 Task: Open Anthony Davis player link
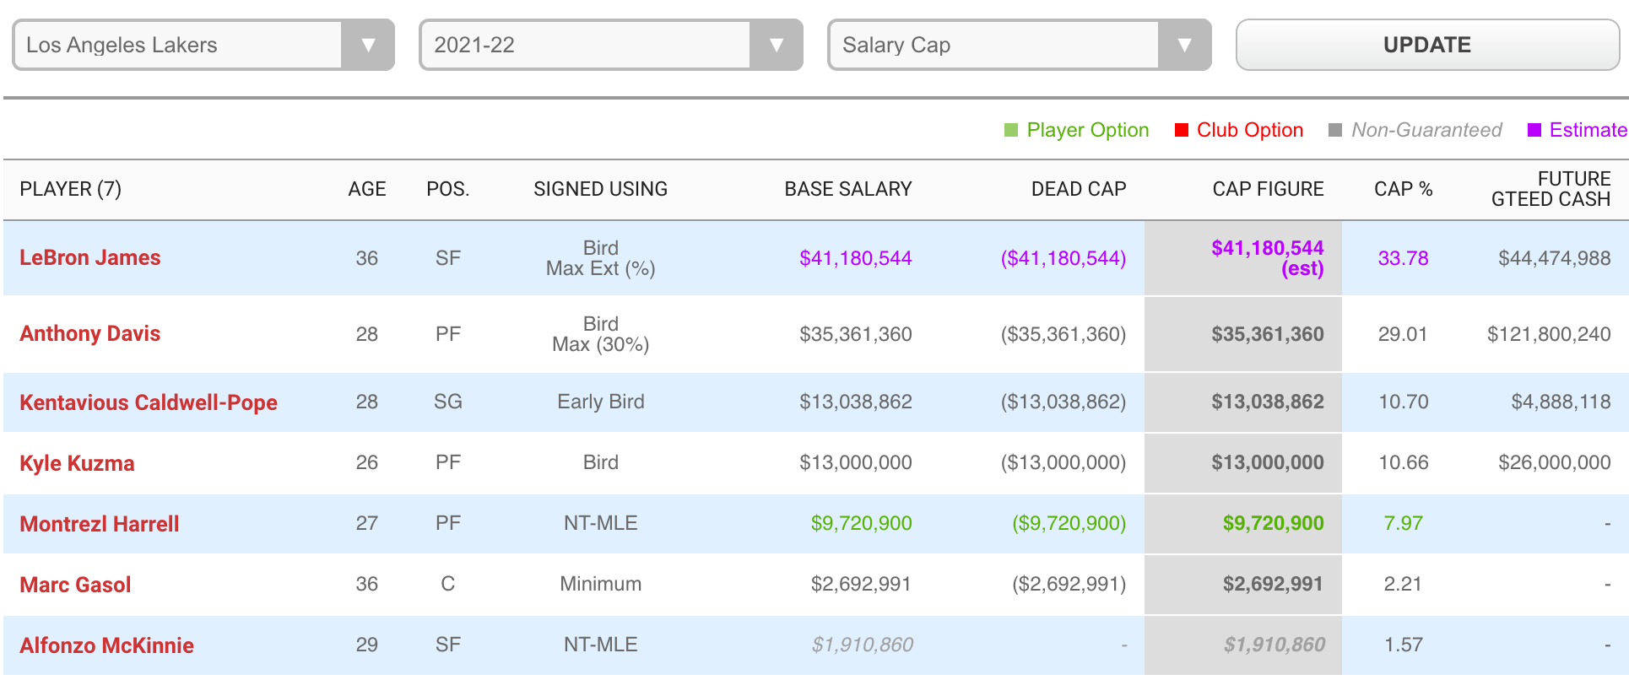coord(90,333)
